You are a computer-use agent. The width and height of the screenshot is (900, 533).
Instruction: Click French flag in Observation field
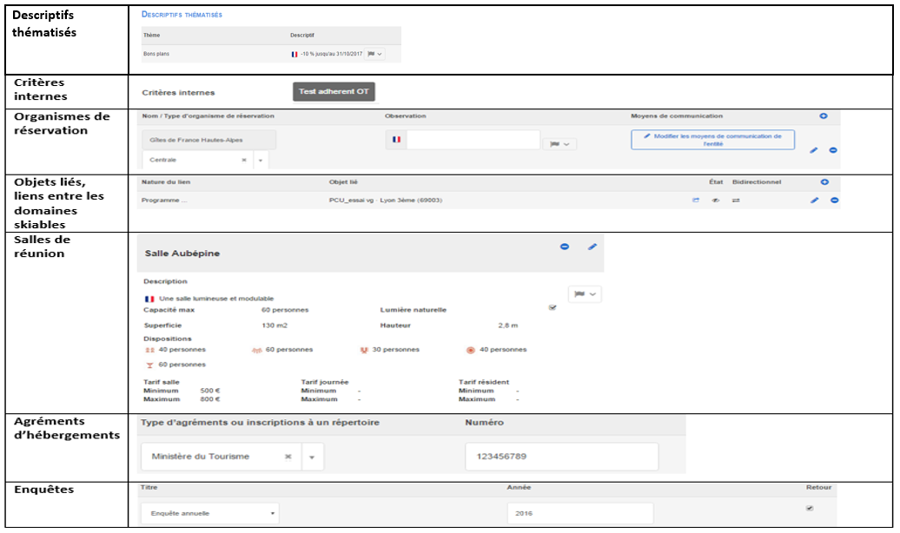396,140
